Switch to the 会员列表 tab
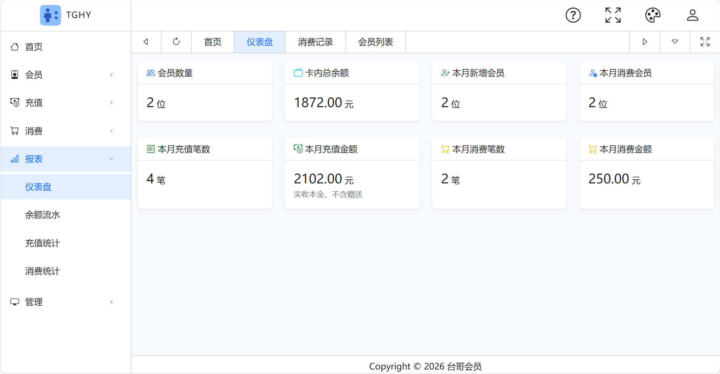 [376, 42]
